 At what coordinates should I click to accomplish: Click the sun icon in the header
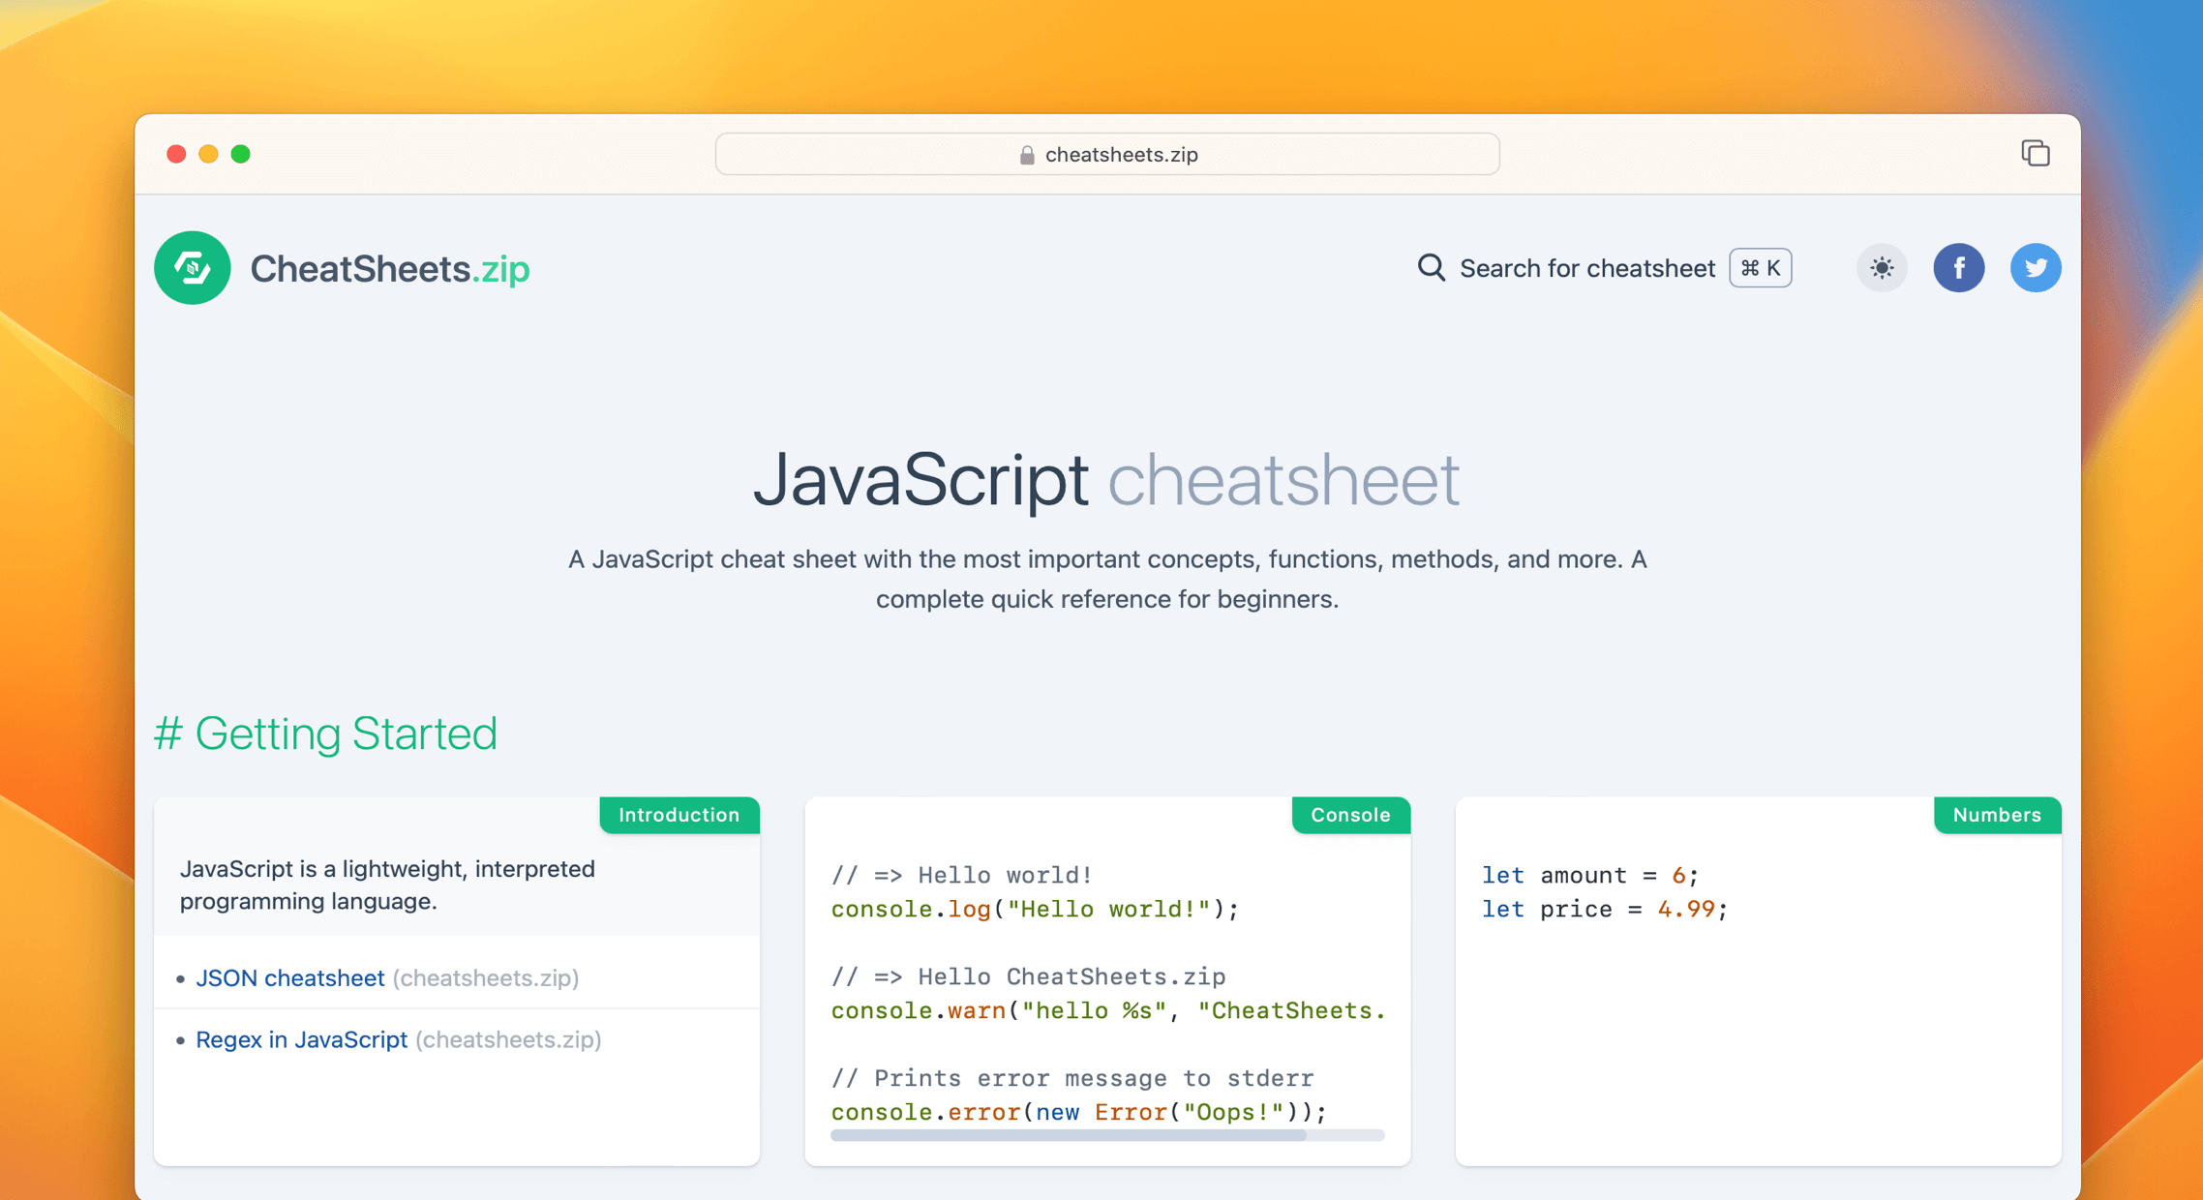pyautogui.click(x=1881, y=268)
